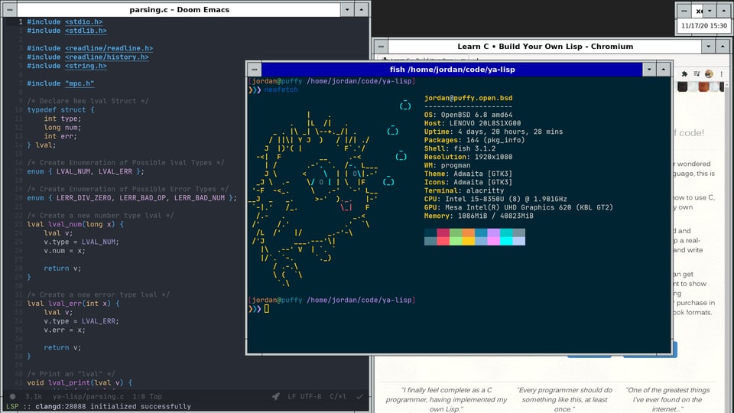Maximize the fish terminal window
Screen dimensions: 734x413
coord(664,70)
